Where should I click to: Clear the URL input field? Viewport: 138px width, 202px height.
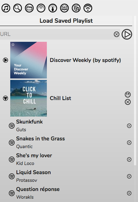click(116, 34)
